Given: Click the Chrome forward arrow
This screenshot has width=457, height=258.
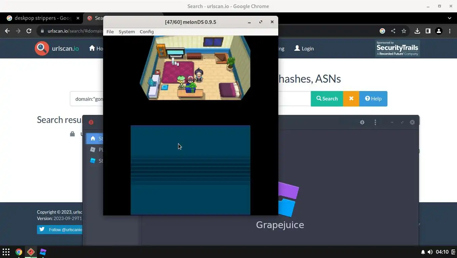Looking at the screenshot, I should click(x=18, y=31).
